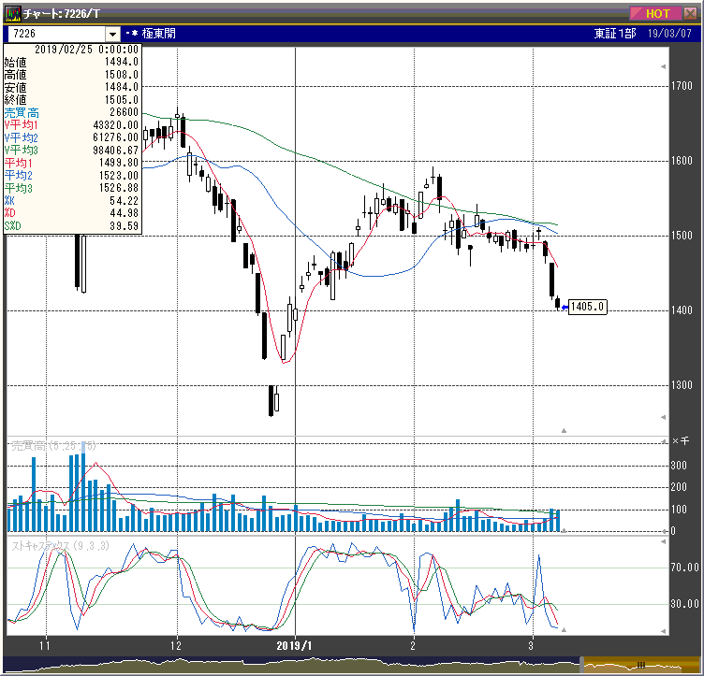Click the 300 volume axis label

679,466
